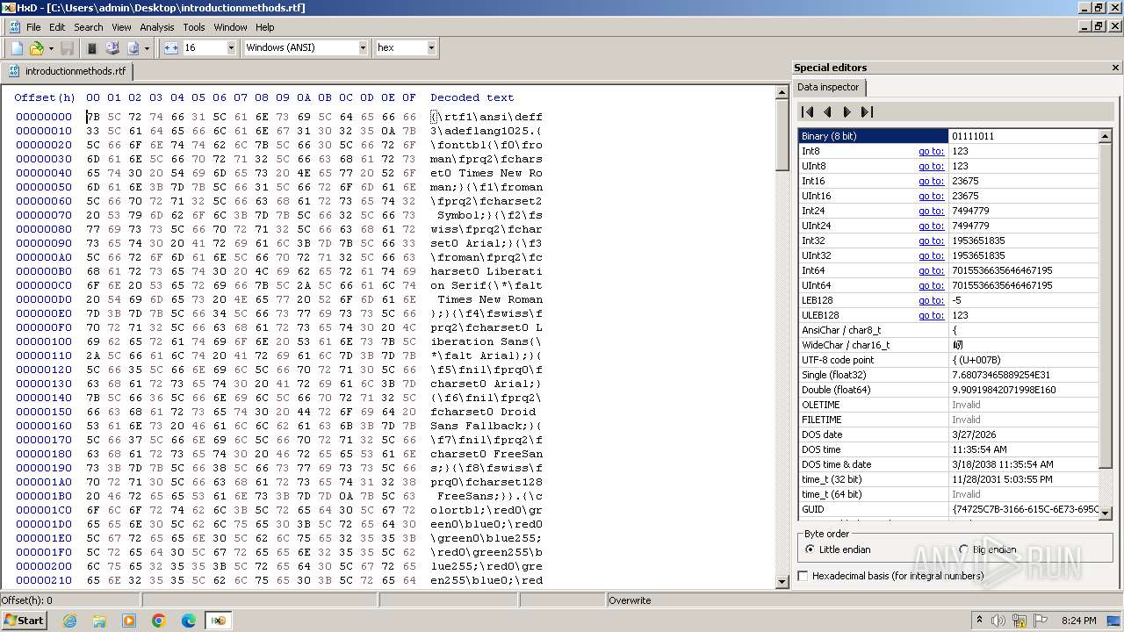Click go to link for ULEB128
Viewport: 1124px width, 632px height.
tap(931, 315)
